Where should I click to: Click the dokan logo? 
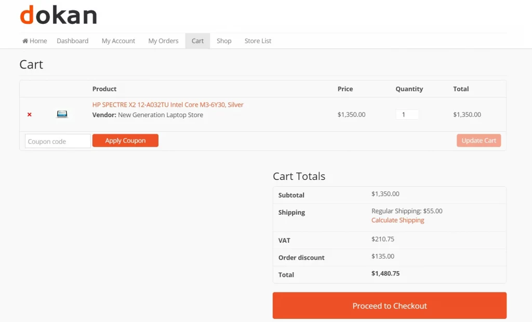pyautogui.click(x=58, y=15)
